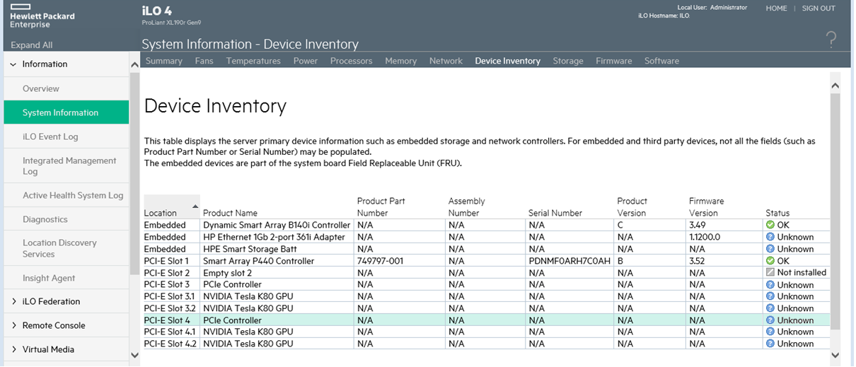
Task: Click the Hewlett Packard Enterprise logo
Action: coord(42,16)
